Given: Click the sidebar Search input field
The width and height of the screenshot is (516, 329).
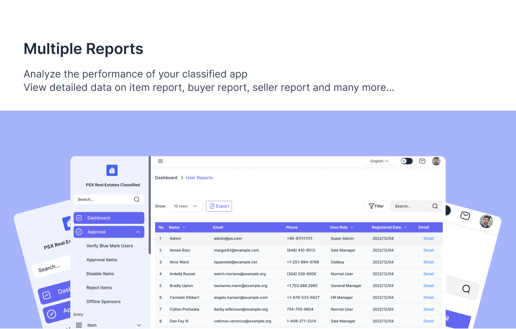Looking at the screenshot, I should [103, 199].
